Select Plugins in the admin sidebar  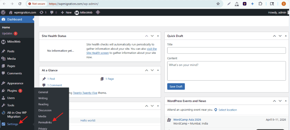point(12,91)
